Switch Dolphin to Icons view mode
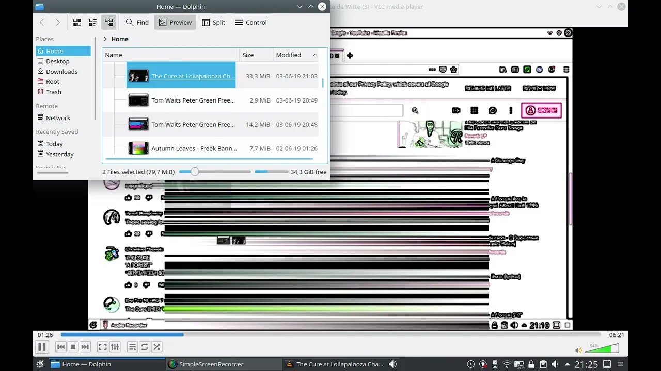Viewport: 661px width, 371px height. [x=77, y=22]
